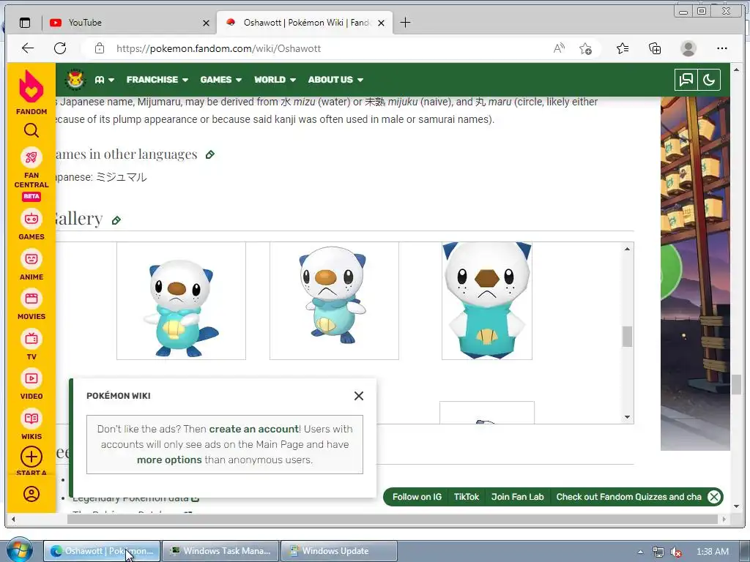Click Follow on IG
This screenshot has height=562, width=750.
coord(417,497)
